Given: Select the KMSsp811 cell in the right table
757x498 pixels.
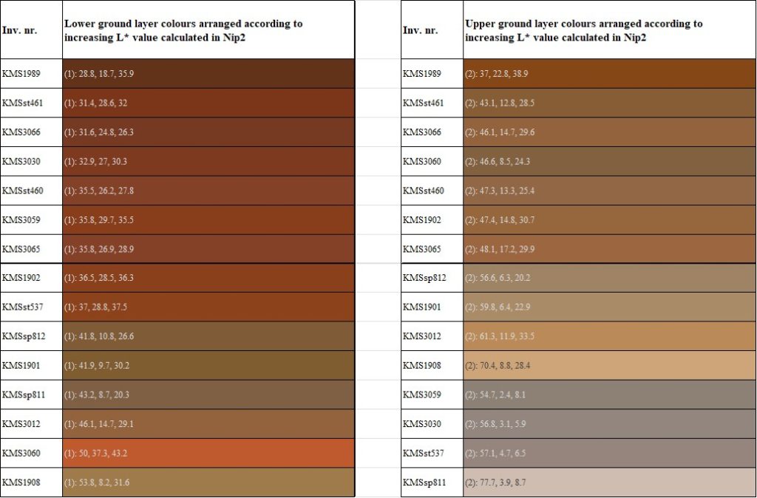Looking at the screenshot, I should (432, 482).
